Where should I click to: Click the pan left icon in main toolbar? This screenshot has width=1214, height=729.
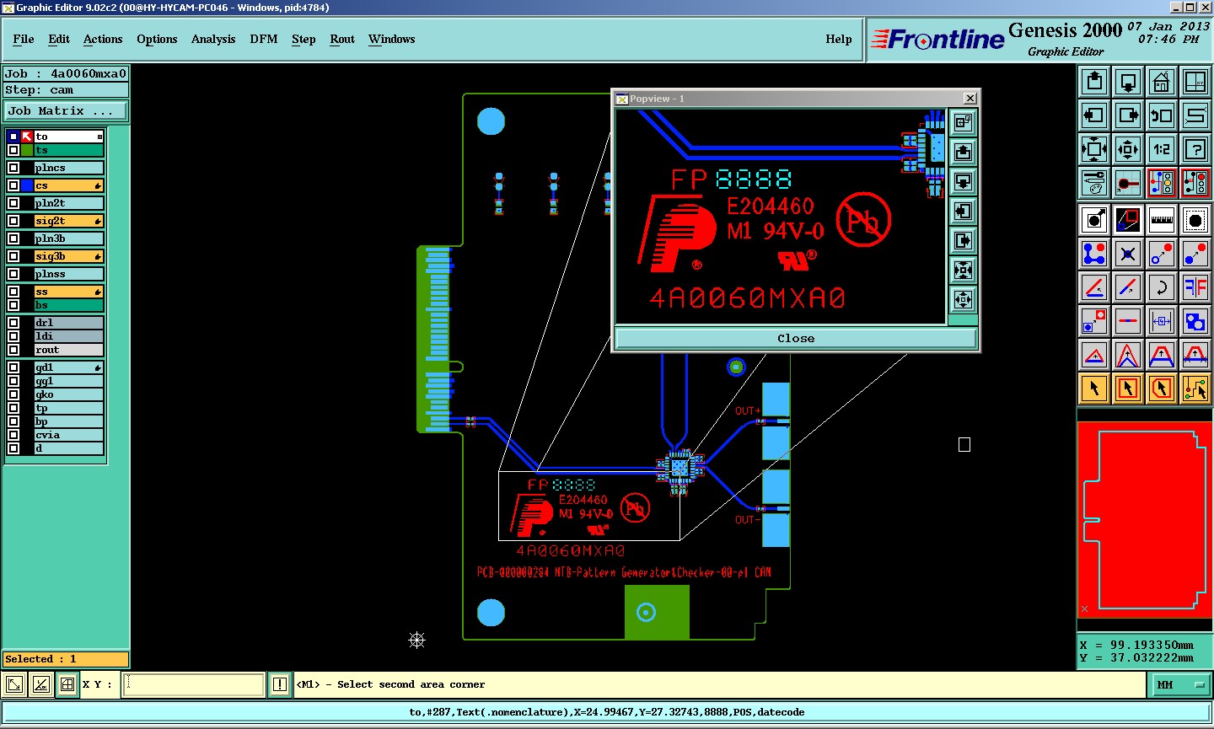pos(1094,115)
